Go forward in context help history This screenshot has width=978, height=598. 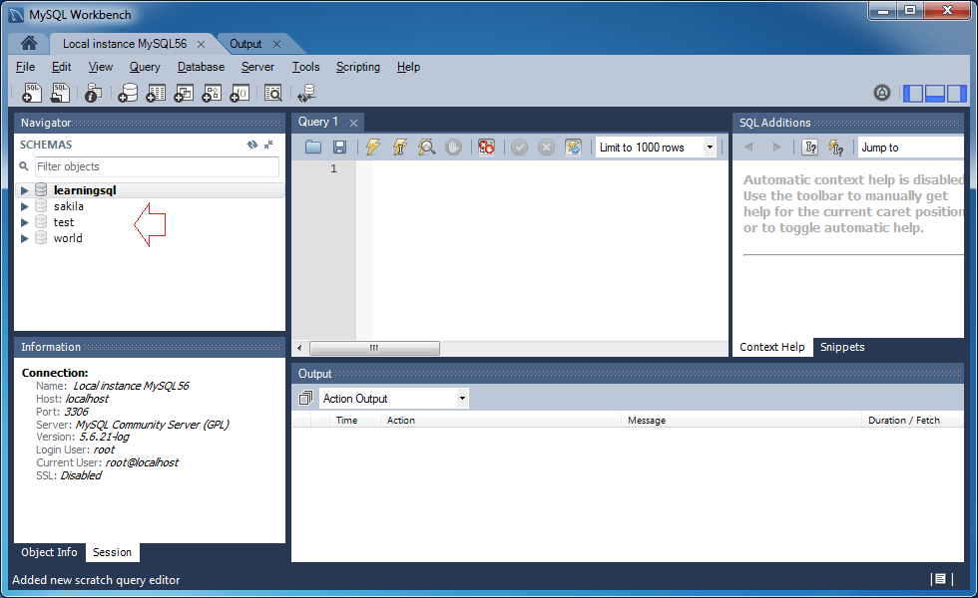(x=776, y=148)
